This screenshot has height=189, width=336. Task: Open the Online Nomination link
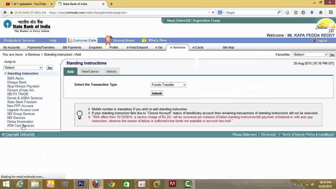[x=20, y=122]
